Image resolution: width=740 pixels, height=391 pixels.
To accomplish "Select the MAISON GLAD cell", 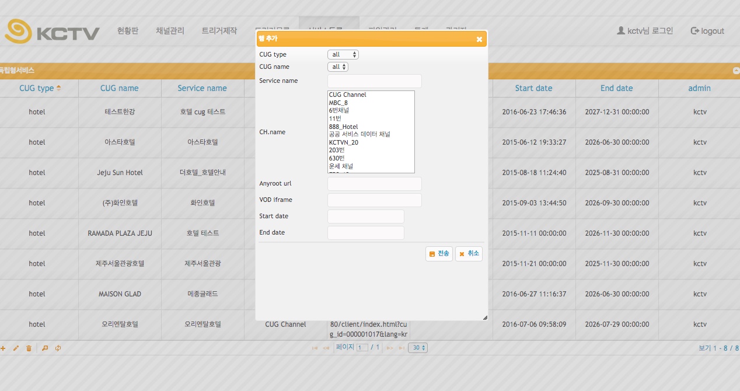I will 120,294.
